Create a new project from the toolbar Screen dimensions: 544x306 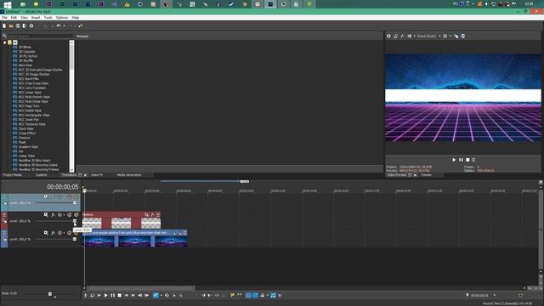click(x=4, y=25)
